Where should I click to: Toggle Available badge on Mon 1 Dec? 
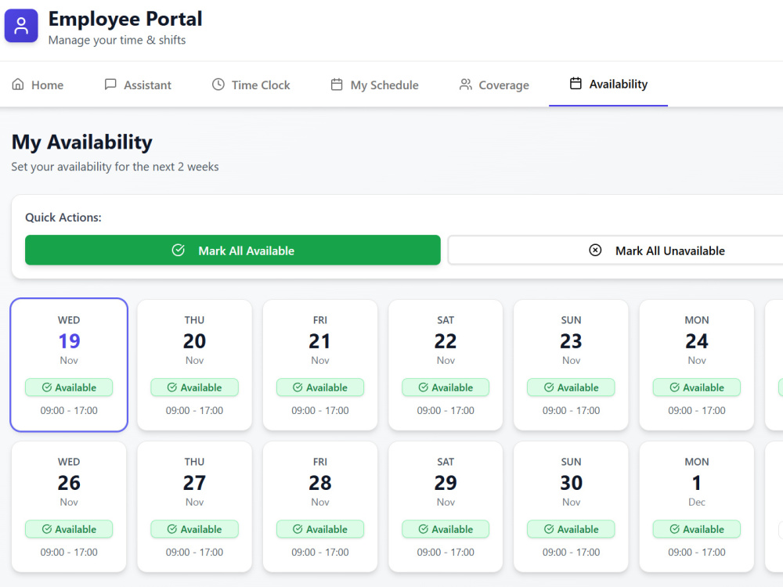pos(697,529)
